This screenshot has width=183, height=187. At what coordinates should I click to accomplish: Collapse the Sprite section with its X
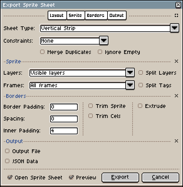176,61
